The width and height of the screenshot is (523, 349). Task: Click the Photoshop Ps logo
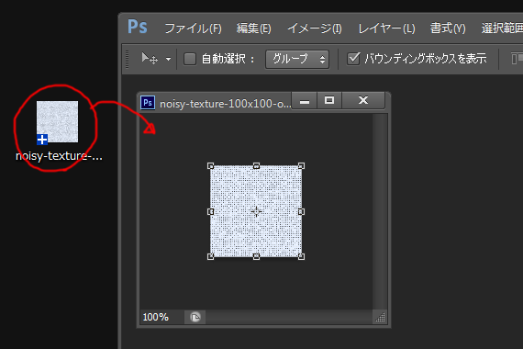pos(137,27)
